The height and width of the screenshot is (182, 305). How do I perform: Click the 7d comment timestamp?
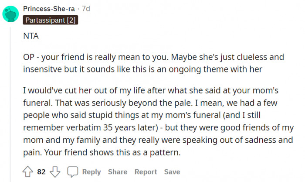[88, 8]
